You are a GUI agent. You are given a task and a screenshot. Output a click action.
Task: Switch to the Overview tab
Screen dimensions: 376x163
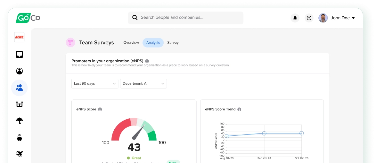pos(131,43)
